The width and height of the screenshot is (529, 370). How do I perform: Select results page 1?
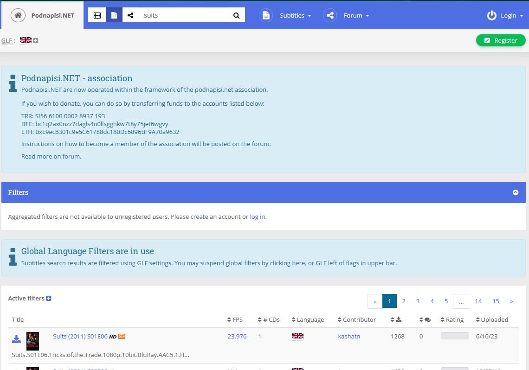(389, 301)
